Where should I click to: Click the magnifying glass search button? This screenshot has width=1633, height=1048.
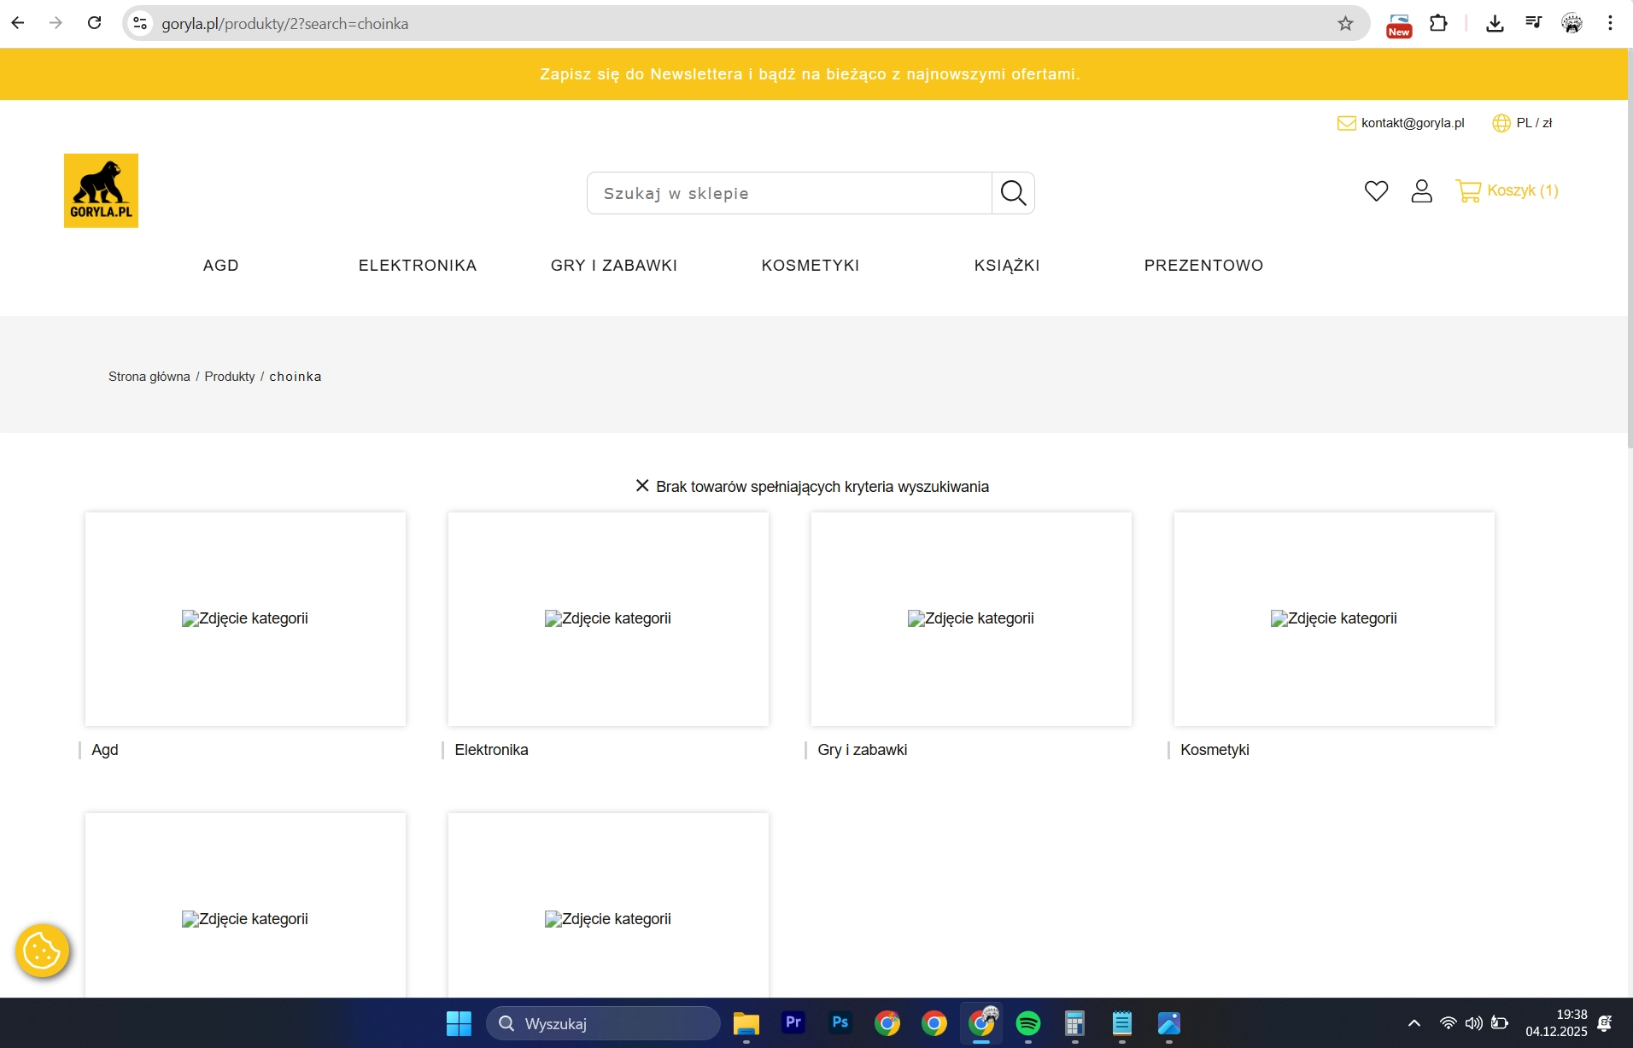(x=1013, y=193)
